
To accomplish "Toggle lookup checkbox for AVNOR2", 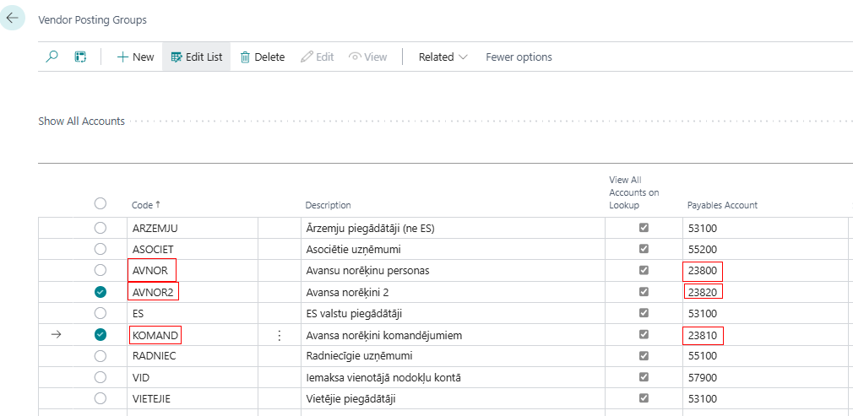I will (644, 291).
